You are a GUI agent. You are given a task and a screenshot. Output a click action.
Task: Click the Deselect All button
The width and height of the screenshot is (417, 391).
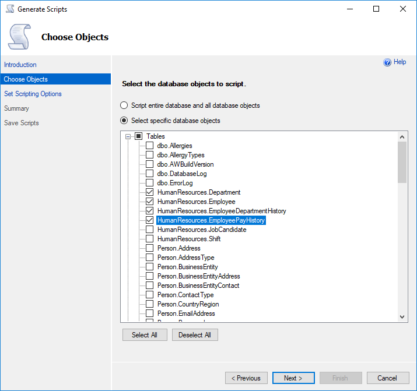coord(195,335)
